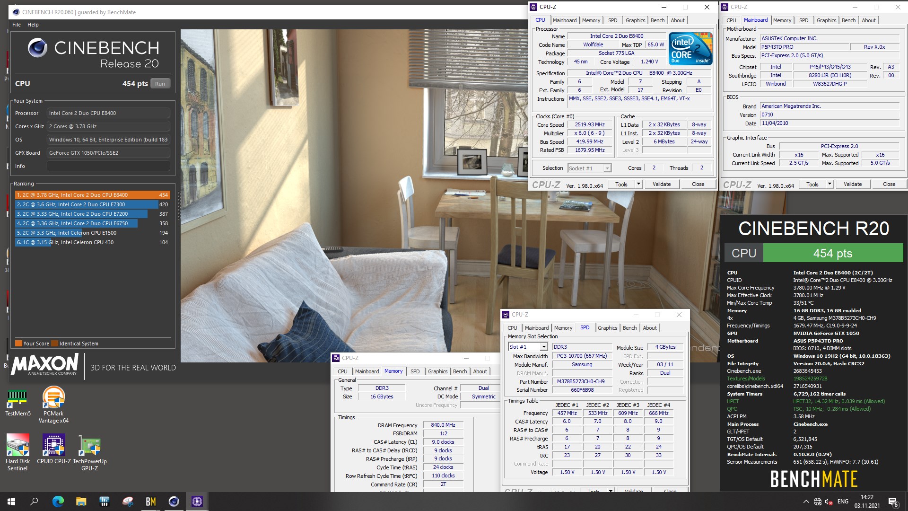Open TestMem5 desktop shortcut
Image resolution: width=908 pixels, height=511 pixels.
coord(17,402)
